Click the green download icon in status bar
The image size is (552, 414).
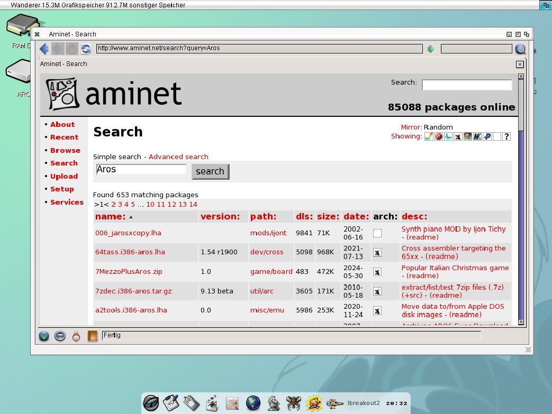pyautogui.click(x=44, y=336)
